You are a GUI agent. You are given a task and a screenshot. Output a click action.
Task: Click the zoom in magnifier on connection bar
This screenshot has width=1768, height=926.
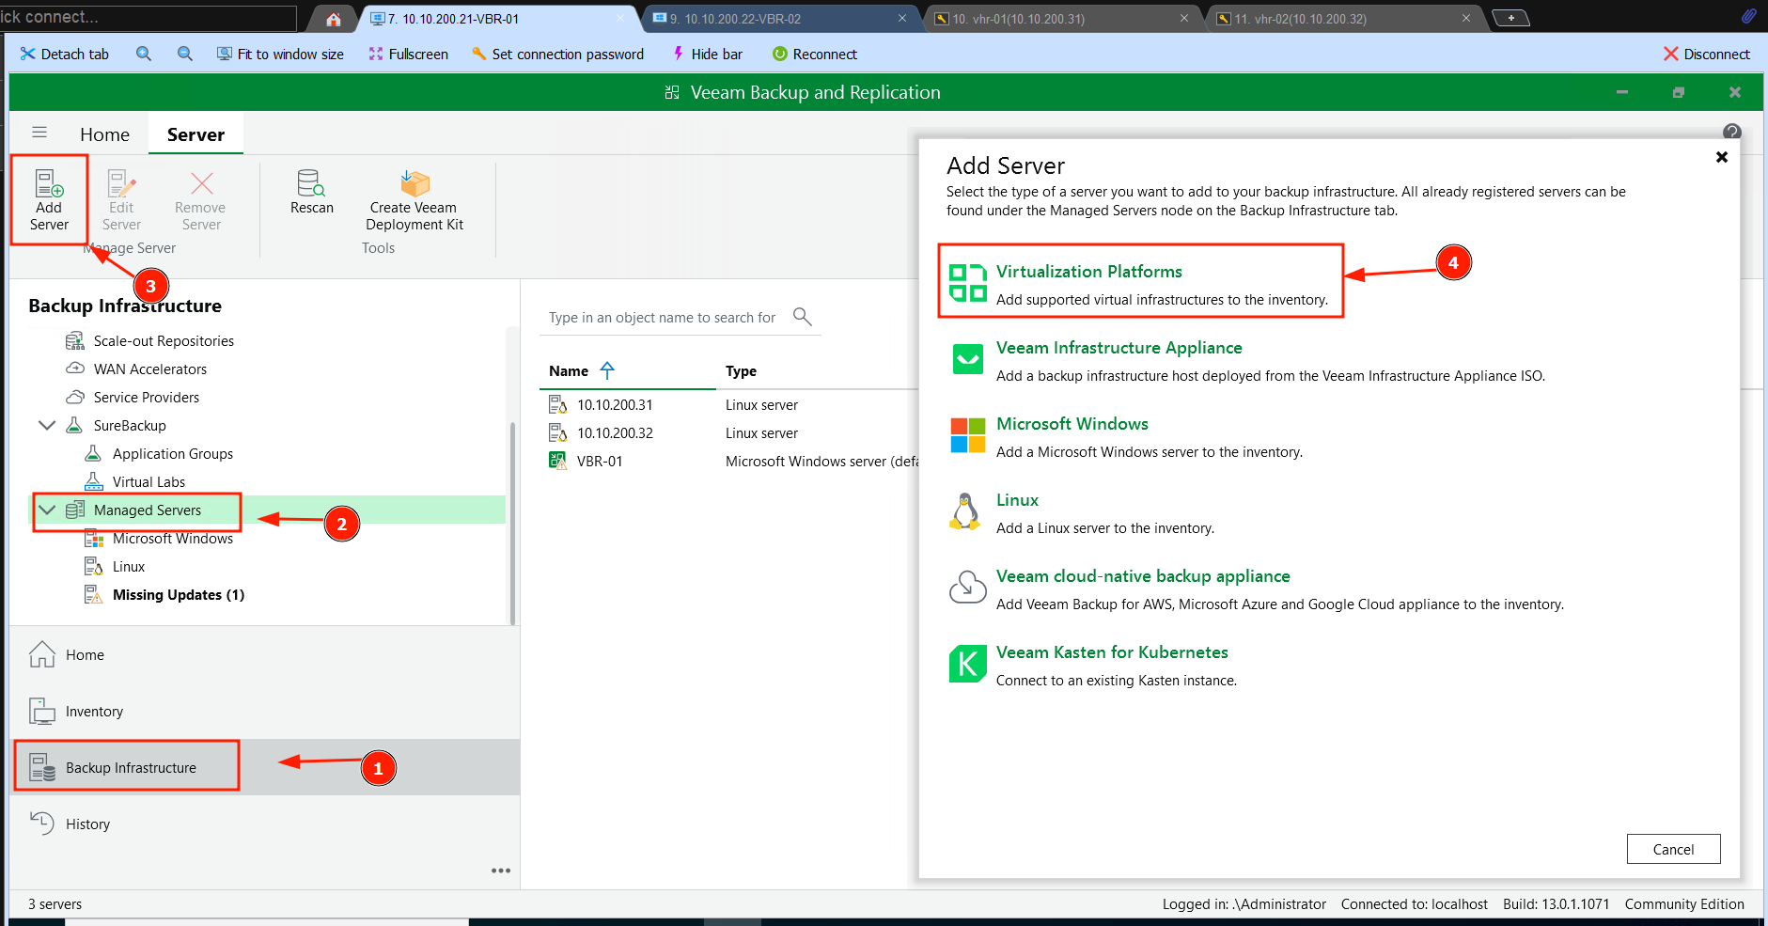(144, 54)
